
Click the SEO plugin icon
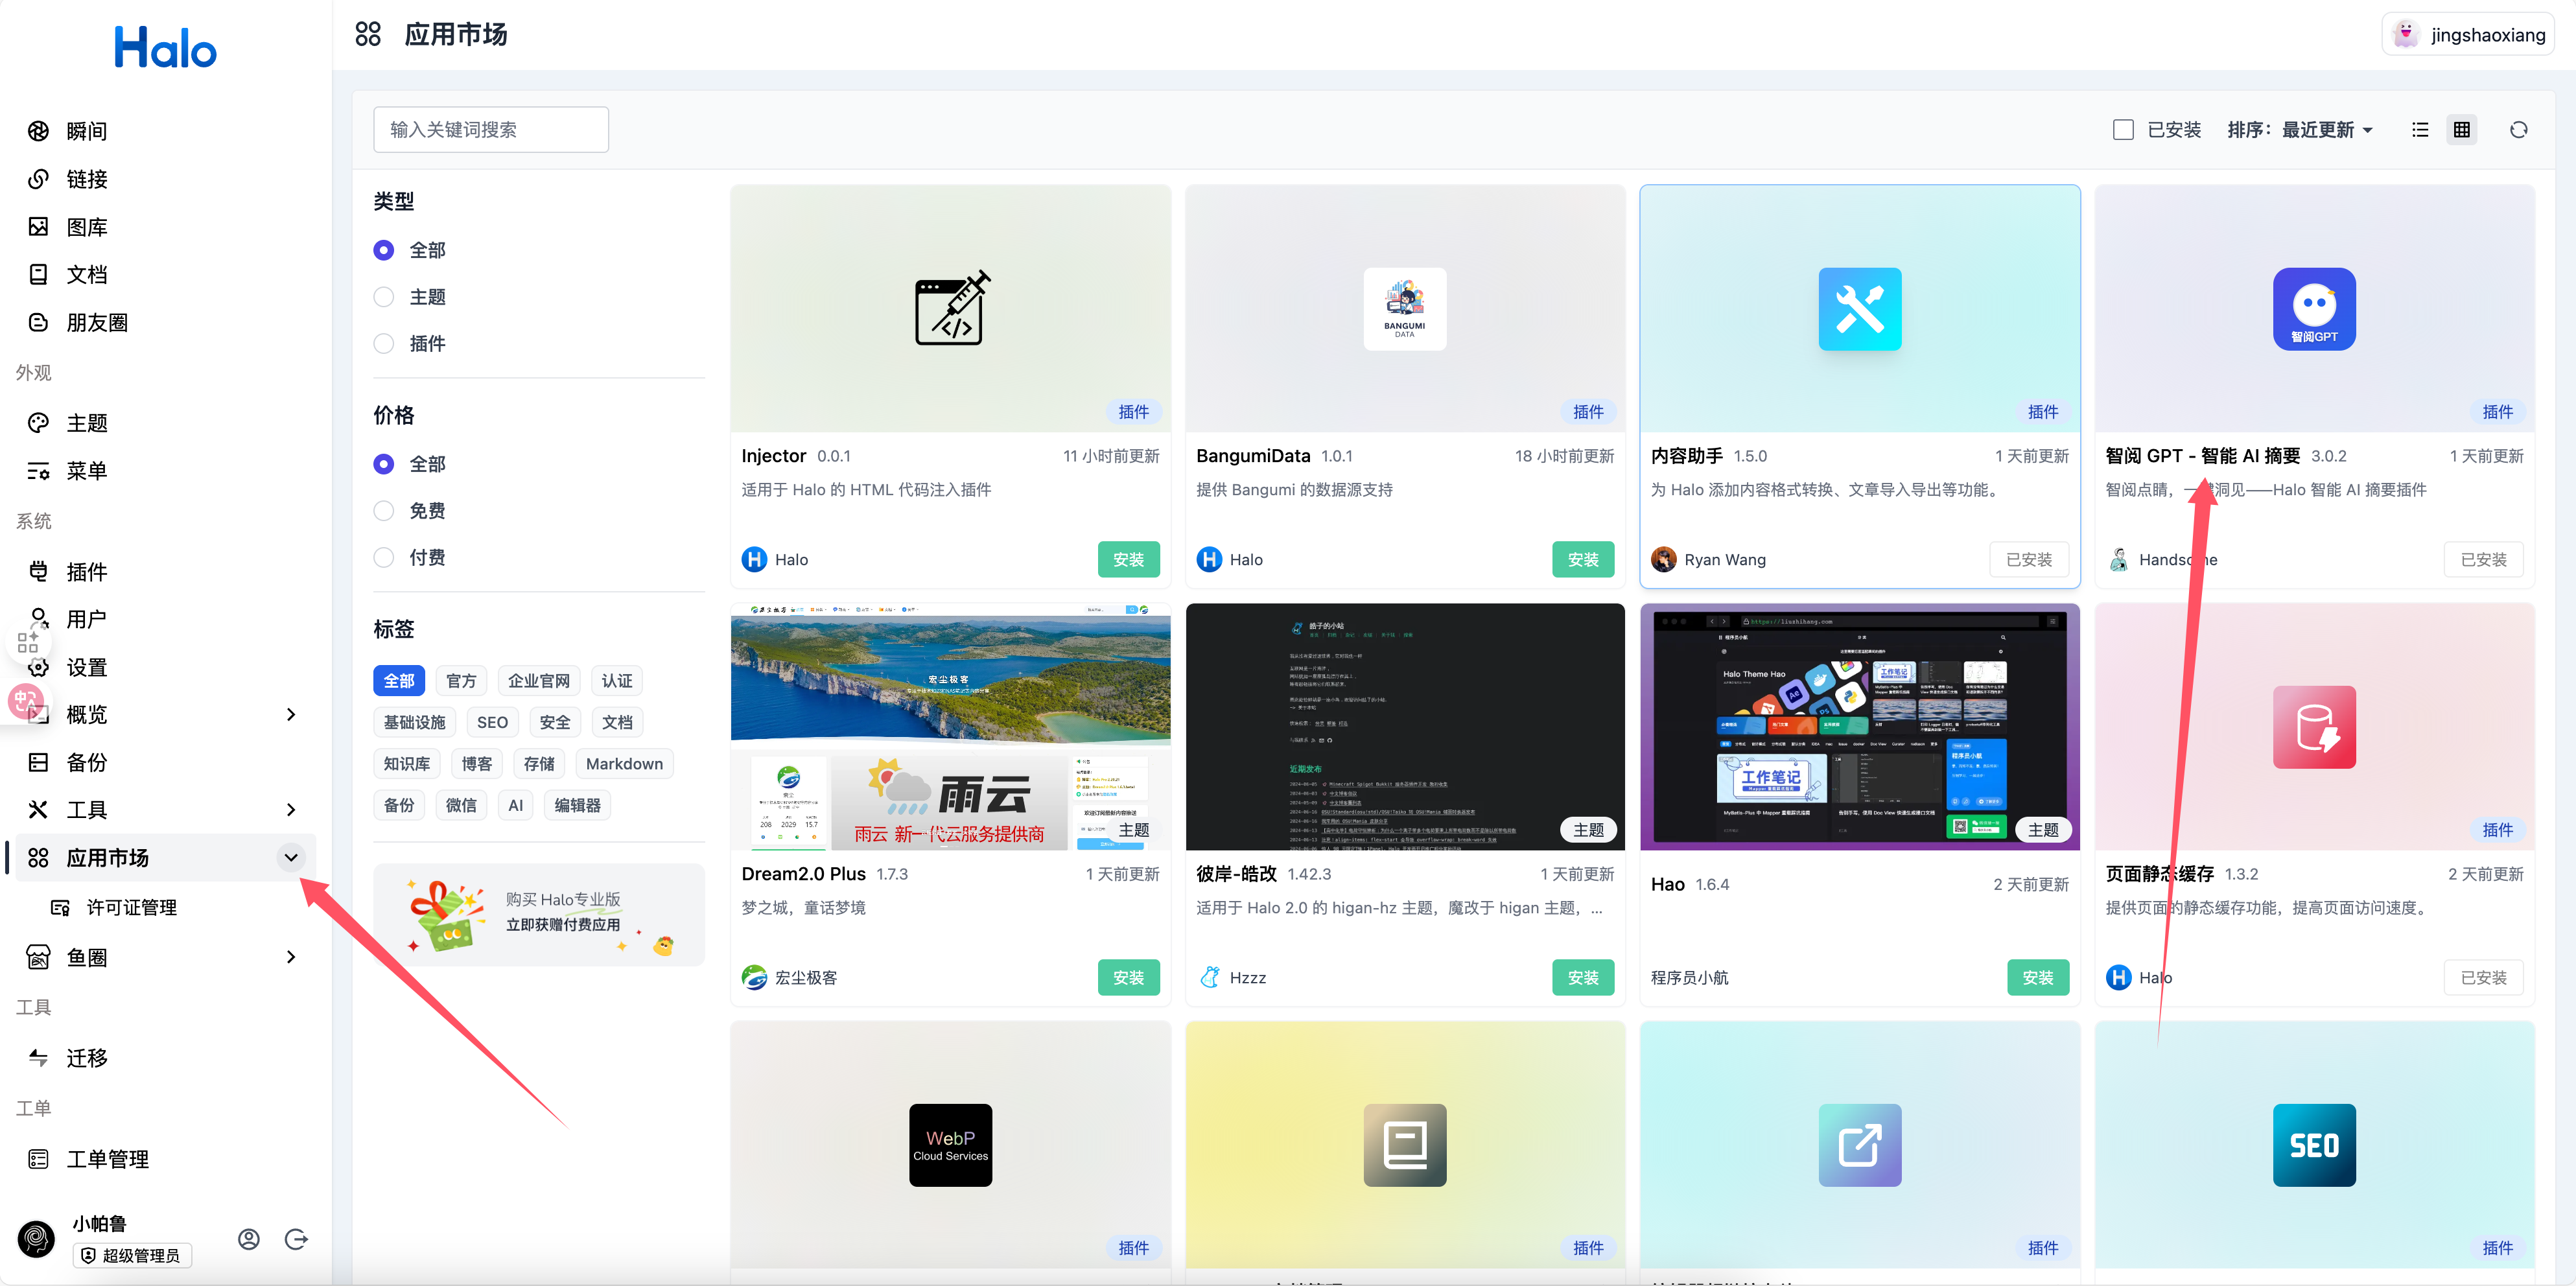pyautogui.click(x=2314, y=1145)
